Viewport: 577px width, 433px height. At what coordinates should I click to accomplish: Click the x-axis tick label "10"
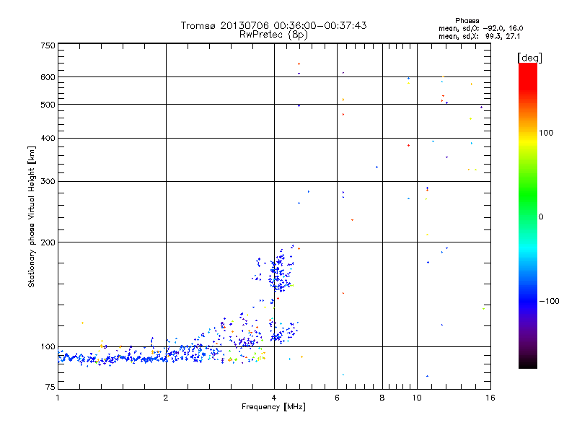417,398
